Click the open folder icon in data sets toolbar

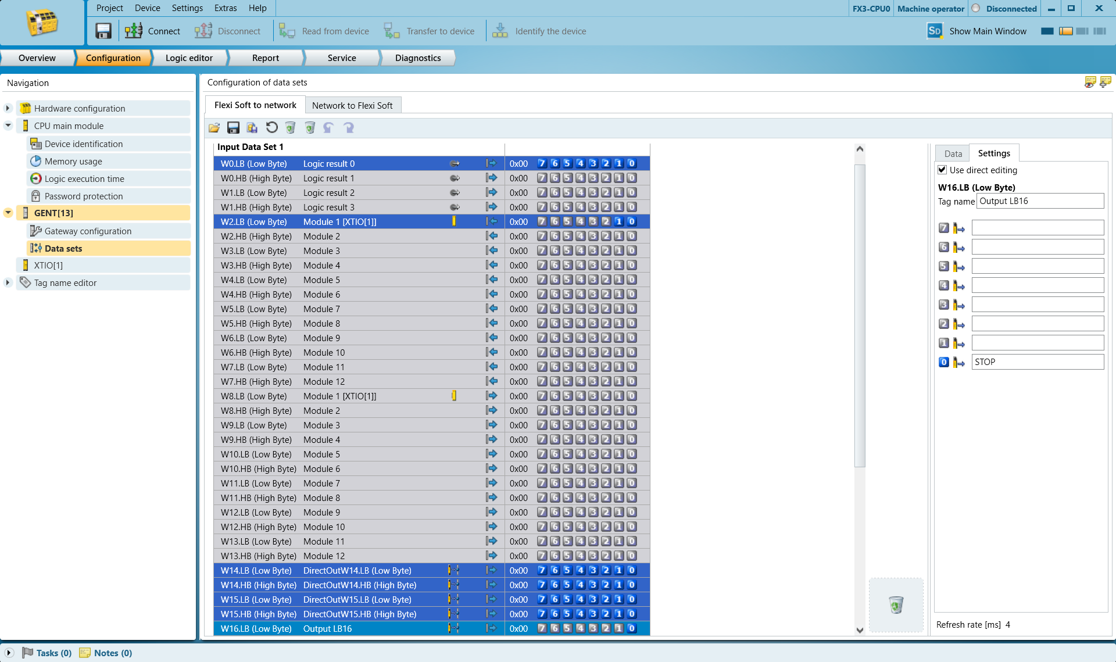[214, 128]
